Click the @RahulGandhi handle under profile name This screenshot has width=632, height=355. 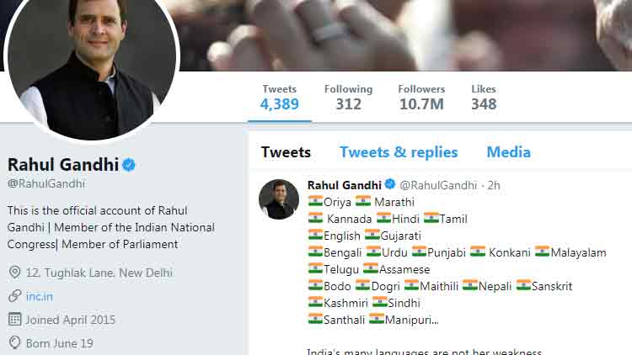(46, 183)
